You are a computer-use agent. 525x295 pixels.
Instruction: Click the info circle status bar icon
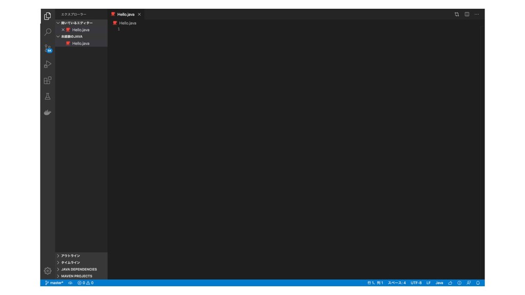point(459,283)
